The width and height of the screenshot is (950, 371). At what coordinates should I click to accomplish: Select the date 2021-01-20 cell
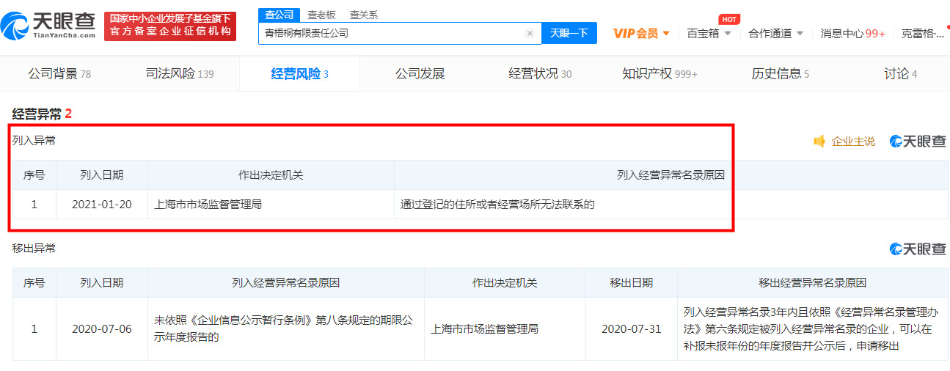102,205
